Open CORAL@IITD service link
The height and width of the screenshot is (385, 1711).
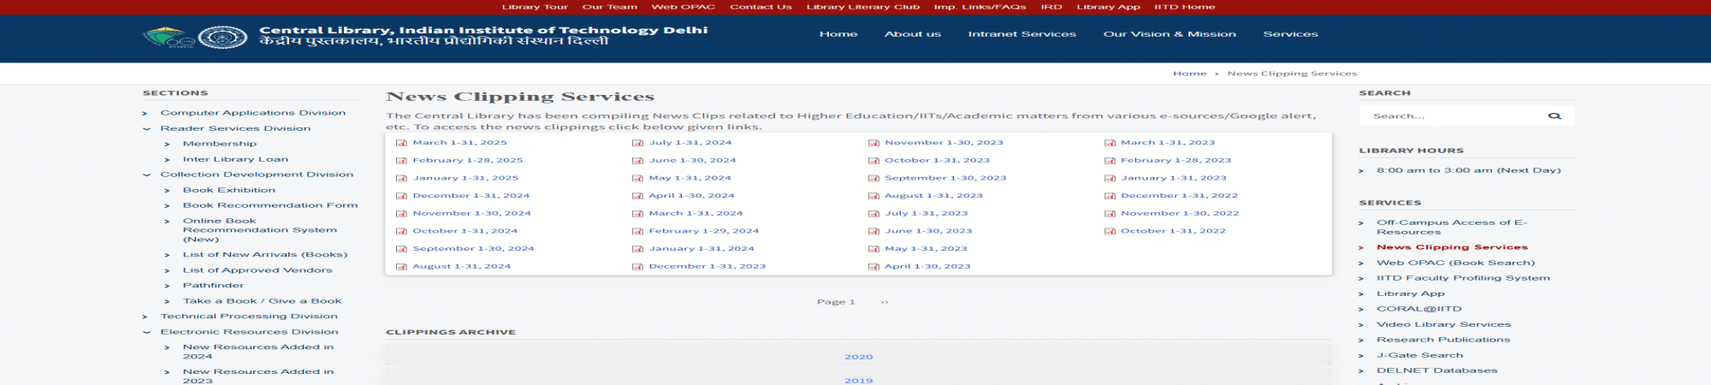pyautogui.click(x=1419, y=309)
